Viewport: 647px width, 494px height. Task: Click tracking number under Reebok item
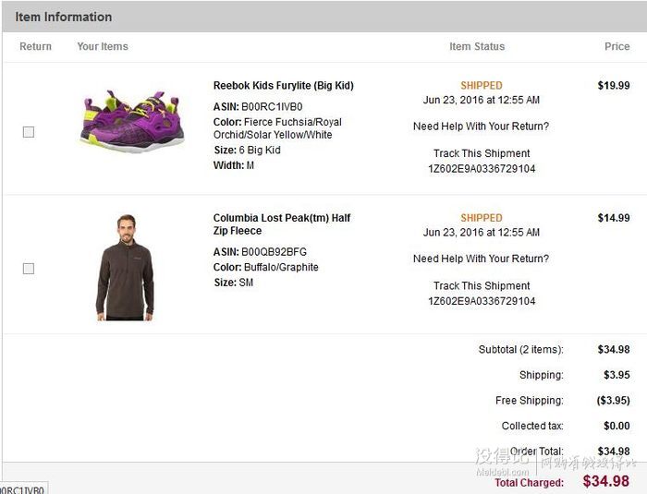(482, 169)
